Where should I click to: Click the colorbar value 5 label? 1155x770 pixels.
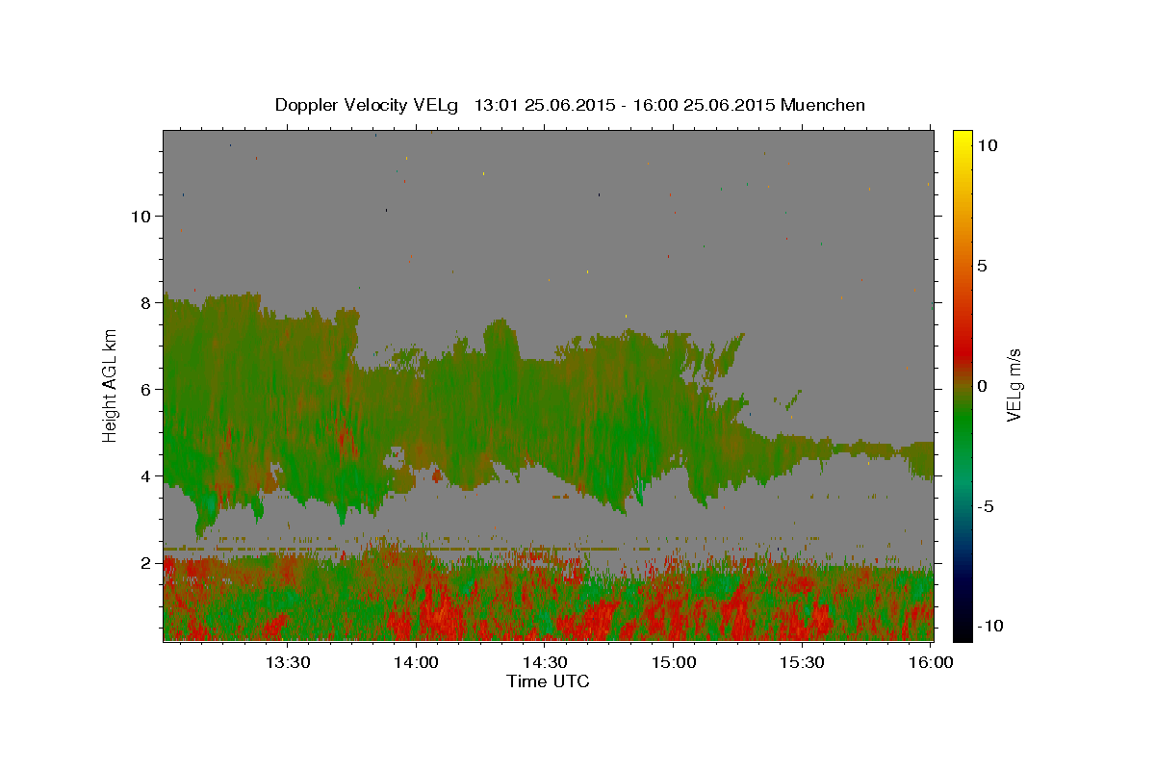point(983,266)
